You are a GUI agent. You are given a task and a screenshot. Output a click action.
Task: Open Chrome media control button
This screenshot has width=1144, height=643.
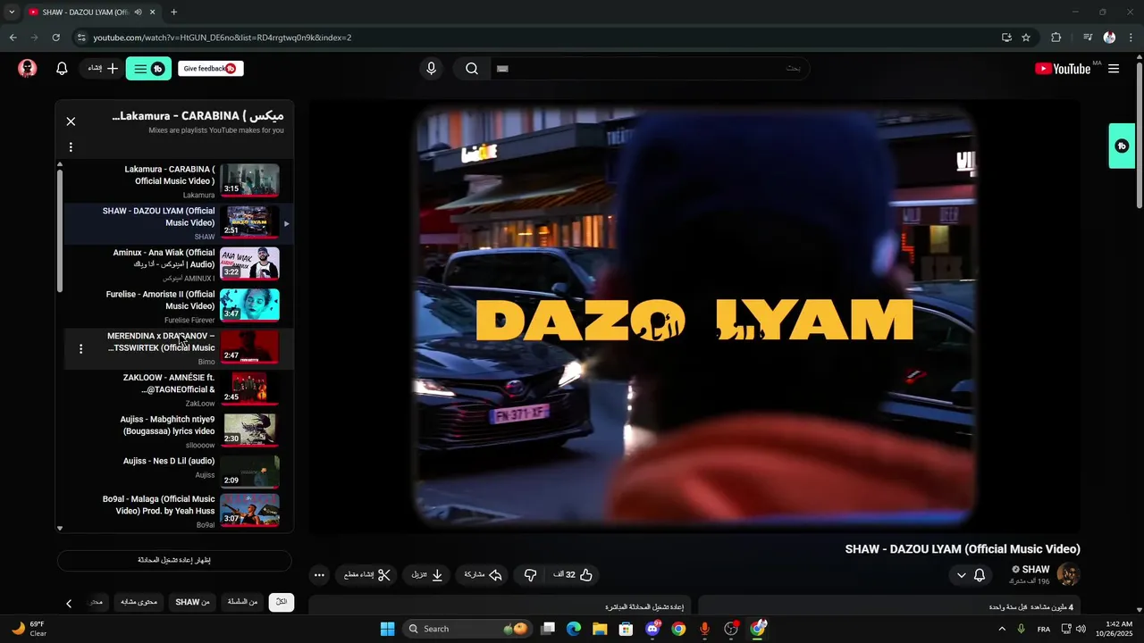click(1088, 38)
